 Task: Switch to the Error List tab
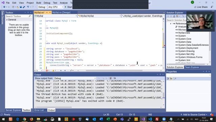coord(39,110)
